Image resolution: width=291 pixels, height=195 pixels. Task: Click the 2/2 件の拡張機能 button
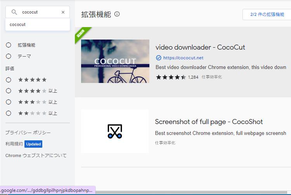(267, 14)
